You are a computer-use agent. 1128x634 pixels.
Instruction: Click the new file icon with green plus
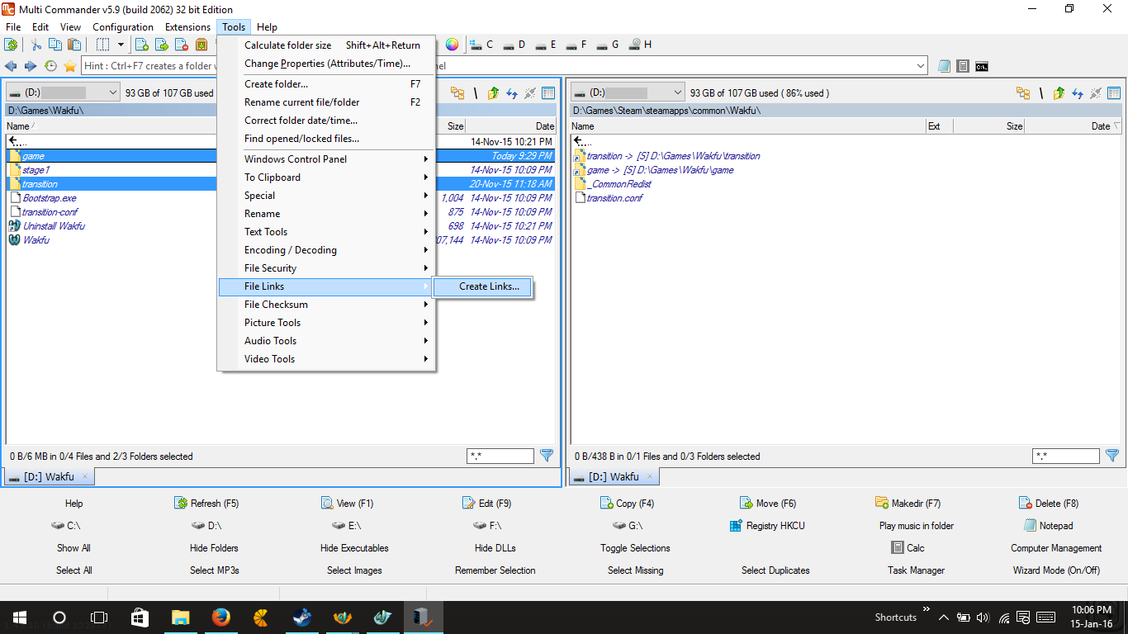coord(142,45)
